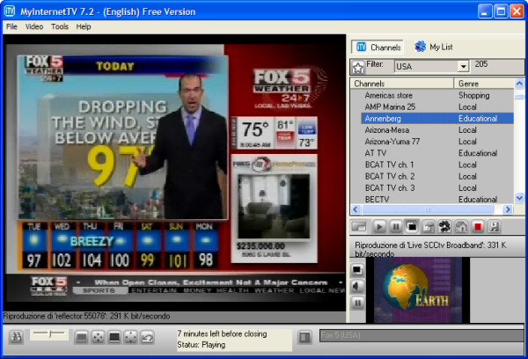Click Educational genre in Annenberg row
Screen dimensions: 528x359
click(x=478, y=119)
